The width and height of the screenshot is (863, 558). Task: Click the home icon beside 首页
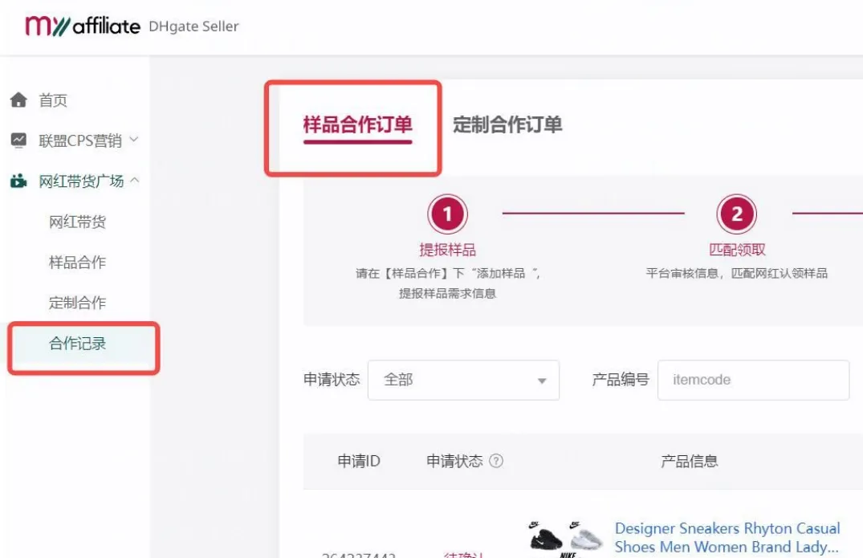[18, 100]
